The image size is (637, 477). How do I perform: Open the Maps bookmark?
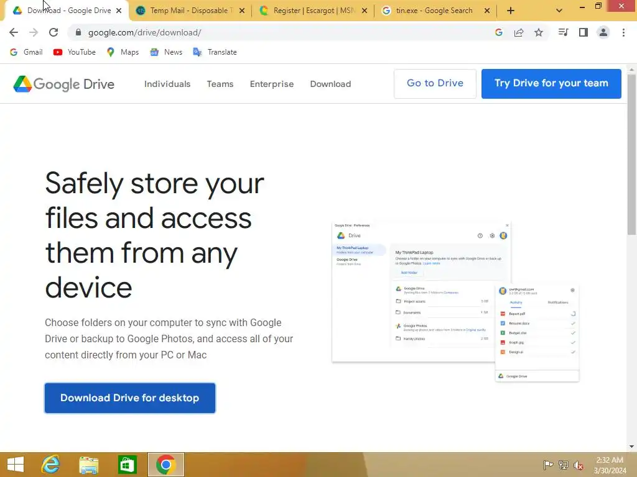coord(123,52)
